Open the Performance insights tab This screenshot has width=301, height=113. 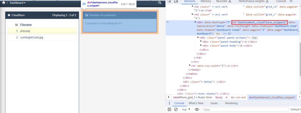pyautogui.click(x=252, y=1)
